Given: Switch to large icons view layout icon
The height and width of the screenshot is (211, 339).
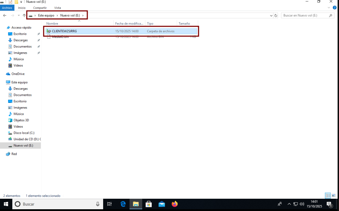Looking at the screenshot, I should coord(334,196).
